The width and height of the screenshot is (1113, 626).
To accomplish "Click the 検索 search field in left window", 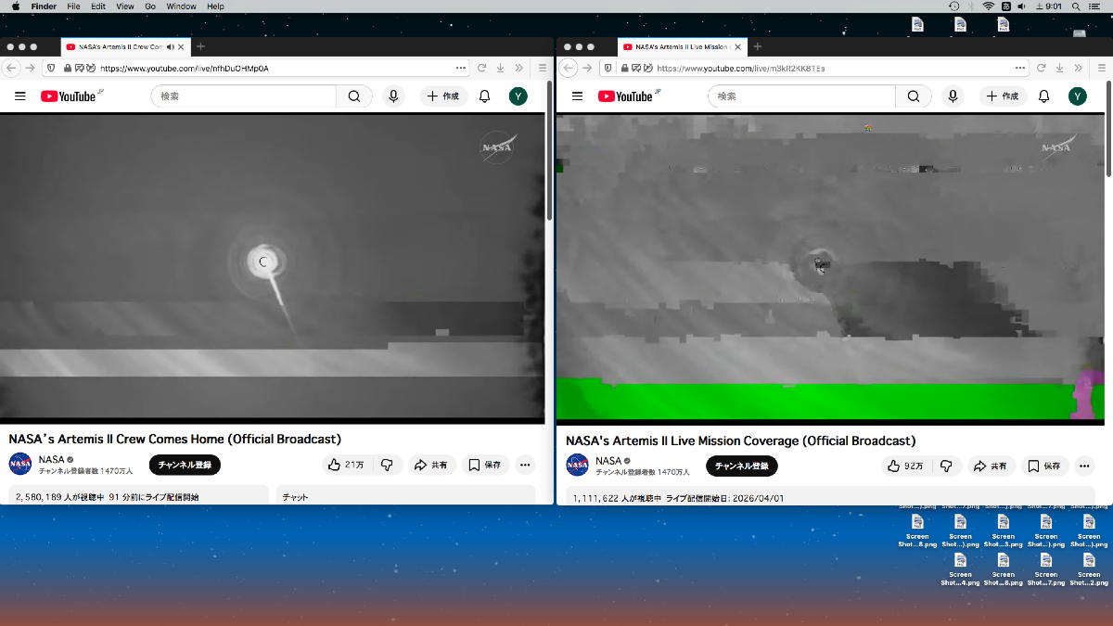I will click(x=243, y=96).
